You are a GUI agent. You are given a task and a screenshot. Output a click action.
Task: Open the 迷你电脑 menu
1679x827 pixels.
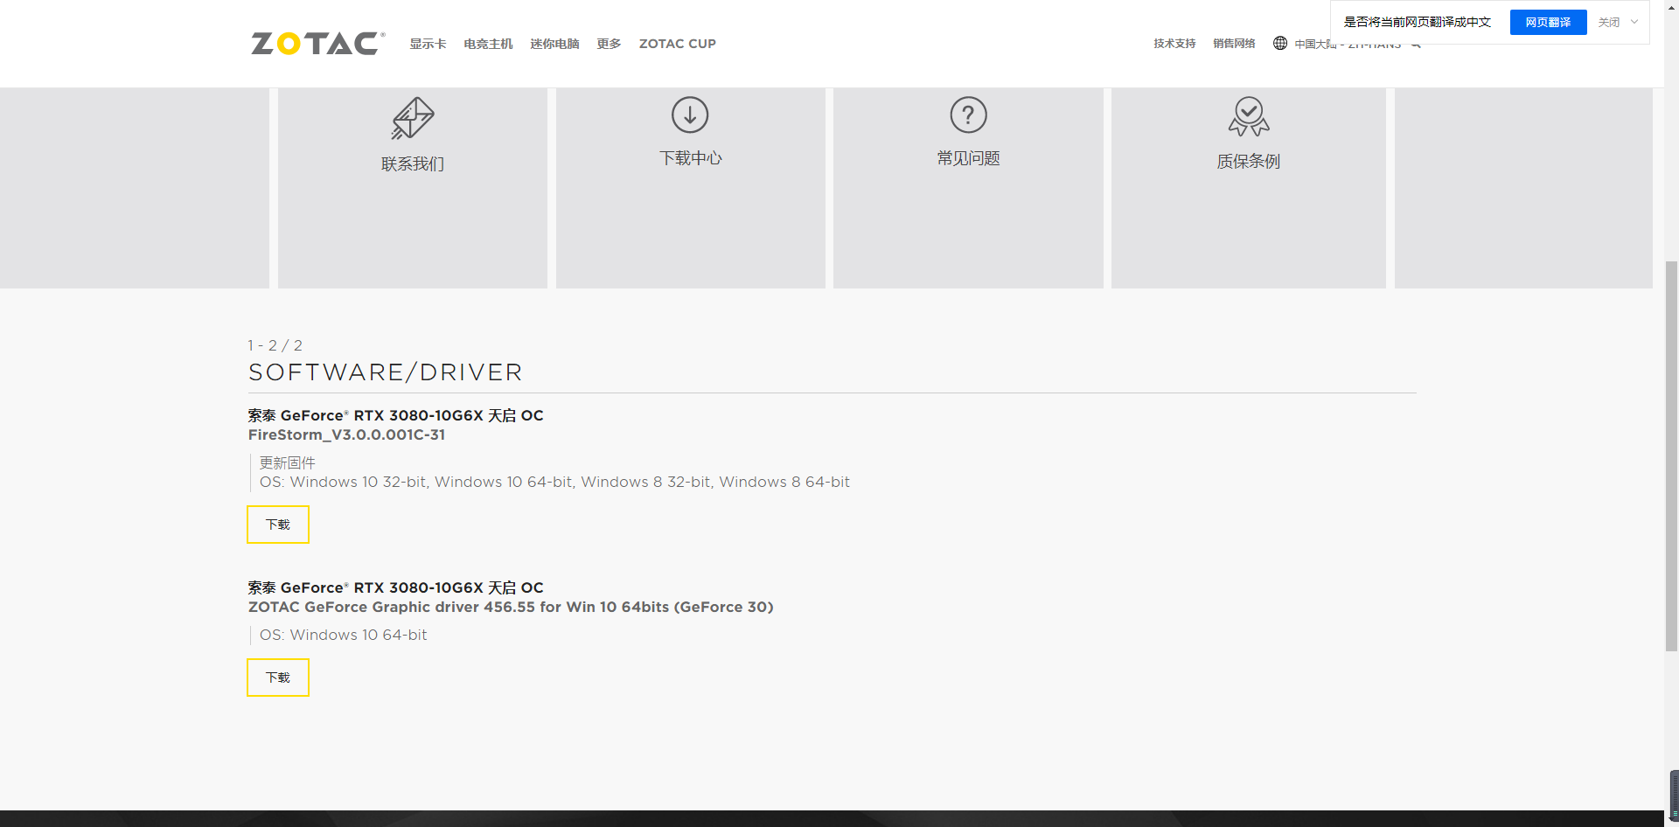coord(554,44)
